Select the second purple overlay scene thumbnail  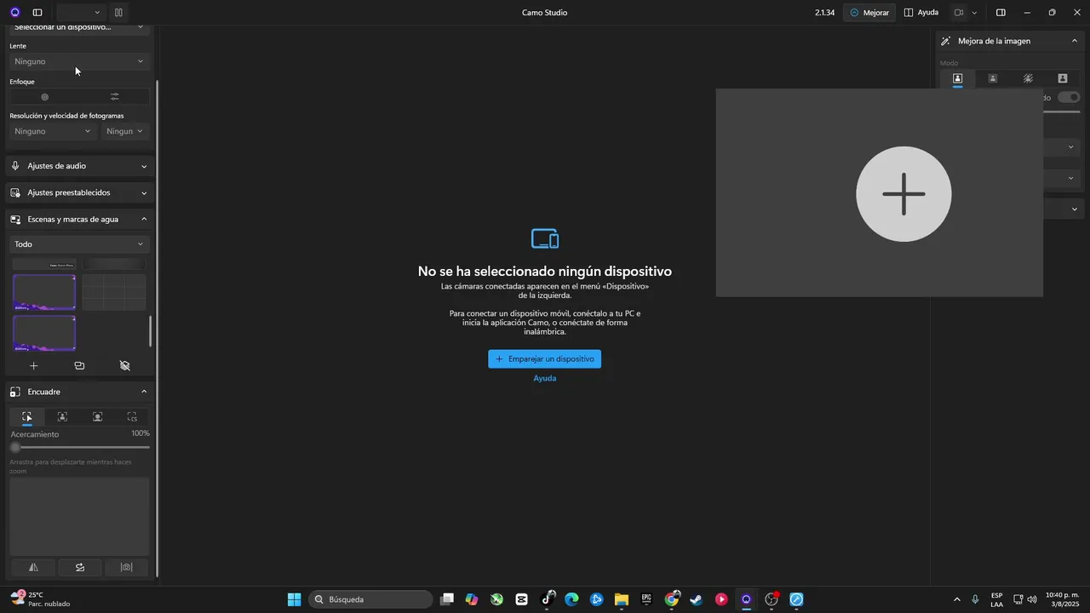point(44,333)
